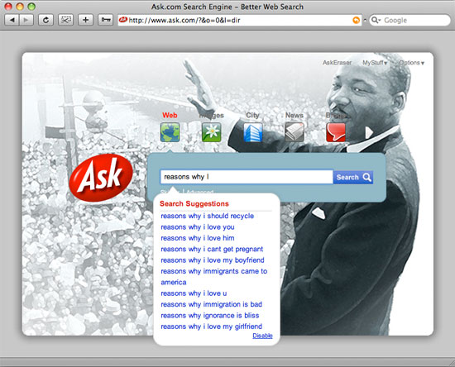The width and height of the screenshot is (455, 367).
Task: Click the green zoom window button
Action: (x=31, y=7)
